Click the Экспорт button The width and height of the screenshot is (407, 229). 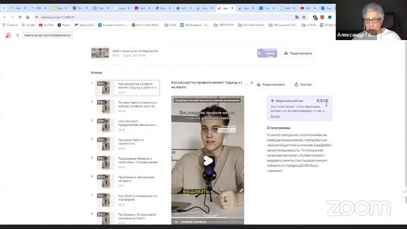point(303,85)
